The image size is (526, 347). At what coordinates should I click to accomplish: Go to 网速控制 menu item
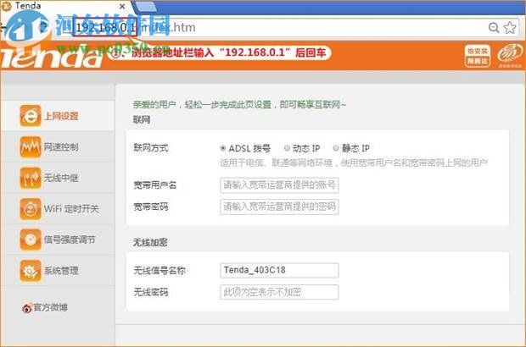[x=61, y=147]
